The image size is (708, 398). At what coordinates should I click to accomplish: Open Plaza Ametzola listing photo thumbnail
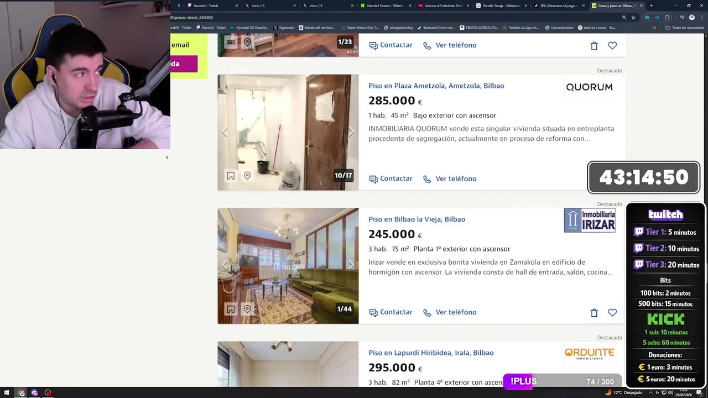[x=288, y=132]
